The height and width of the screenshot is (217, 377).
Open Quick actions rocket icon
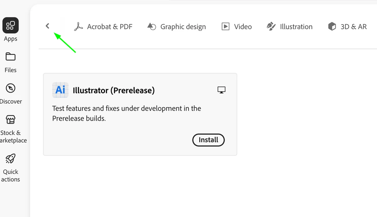coord(10,159)
